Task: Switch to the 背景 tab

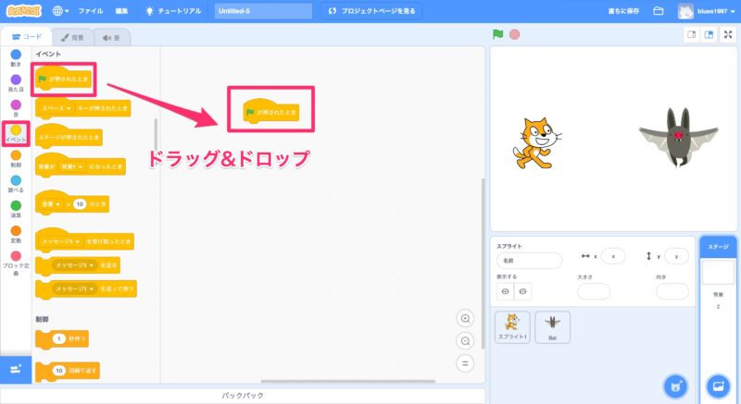Action: [71, 37]
